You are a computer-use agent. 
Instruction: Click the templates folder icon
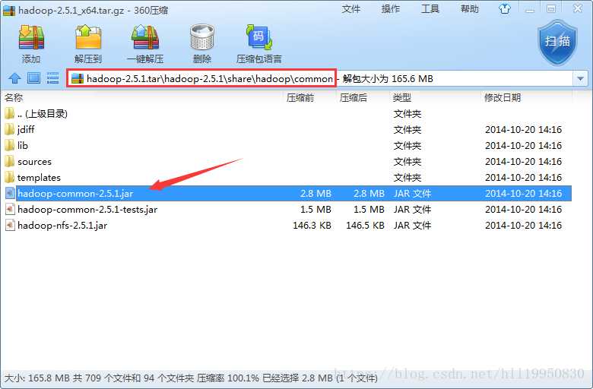pos(9,177)
